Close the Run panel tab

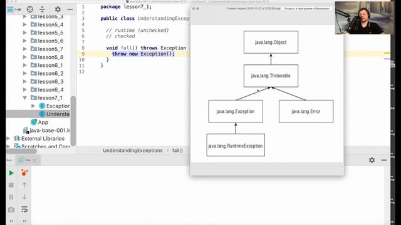(34, 161)
